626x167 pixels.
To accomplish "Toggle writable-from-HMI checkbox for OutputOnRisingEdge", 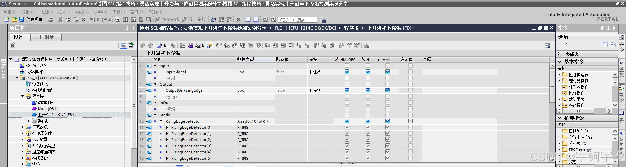I will [368, 90].
